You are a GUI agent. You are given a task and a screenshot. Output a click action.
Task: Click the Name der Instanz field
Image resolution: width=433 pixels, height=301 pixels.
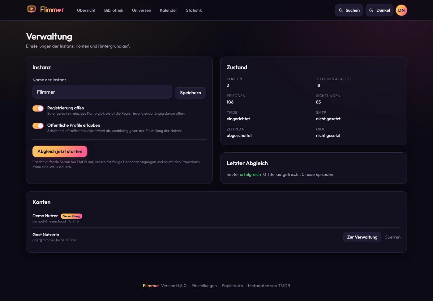102,92
